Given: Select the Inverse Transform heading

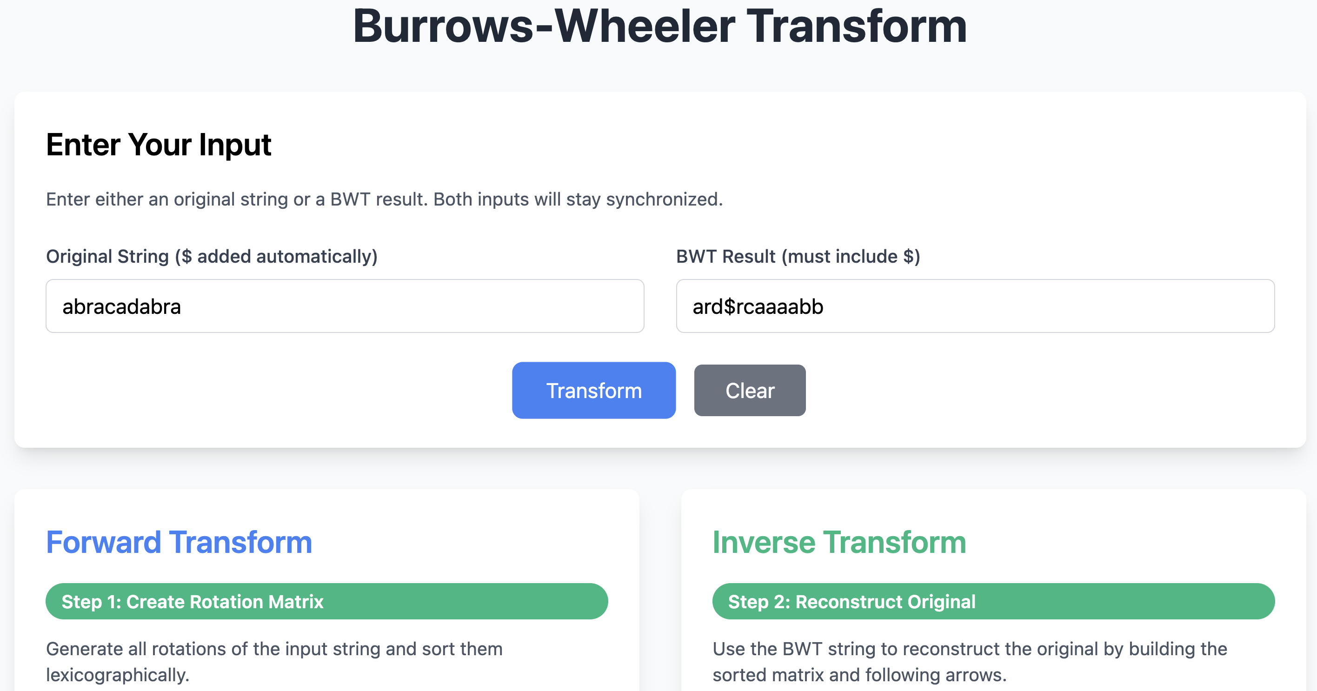Looking at the screenshot, I should (839, 542).
